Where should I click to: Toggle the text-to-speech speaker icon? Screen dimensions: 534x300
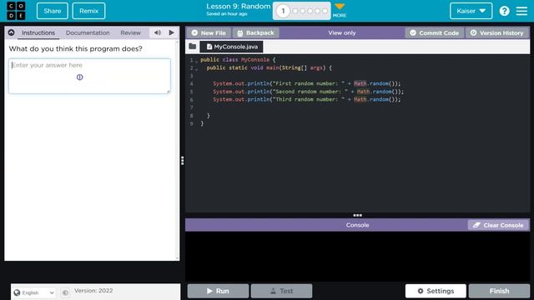(x=158, y=32)
